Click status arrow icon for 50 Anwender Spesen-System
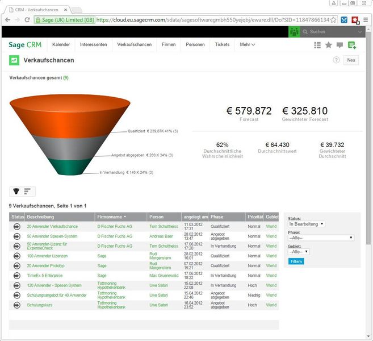The image size is (373, 341). 17,236
